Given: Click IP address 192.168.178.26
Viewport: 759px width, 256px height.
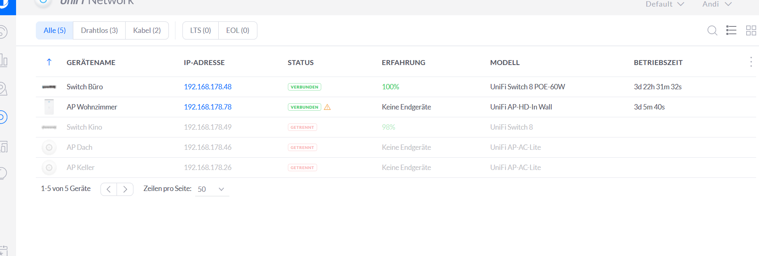Looking at the screenshot, I should [208, 168].
